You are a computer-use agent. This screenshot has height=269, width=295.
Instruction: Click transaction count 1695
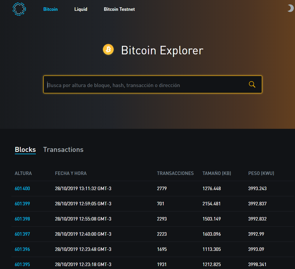coord(162,249)
